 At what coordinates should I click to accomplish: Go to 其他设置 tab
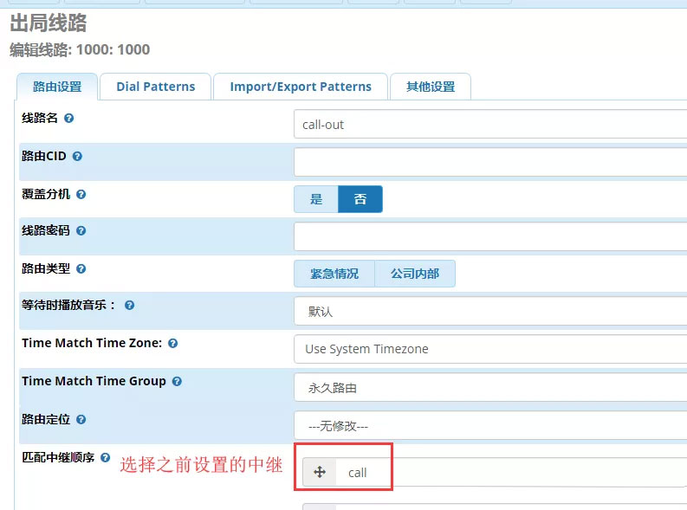pos(431,87)
